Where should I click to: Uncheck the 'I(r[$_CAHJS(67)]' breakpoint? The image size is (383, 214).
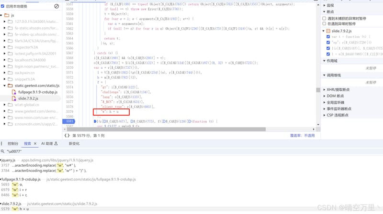[x=328, y=48]
